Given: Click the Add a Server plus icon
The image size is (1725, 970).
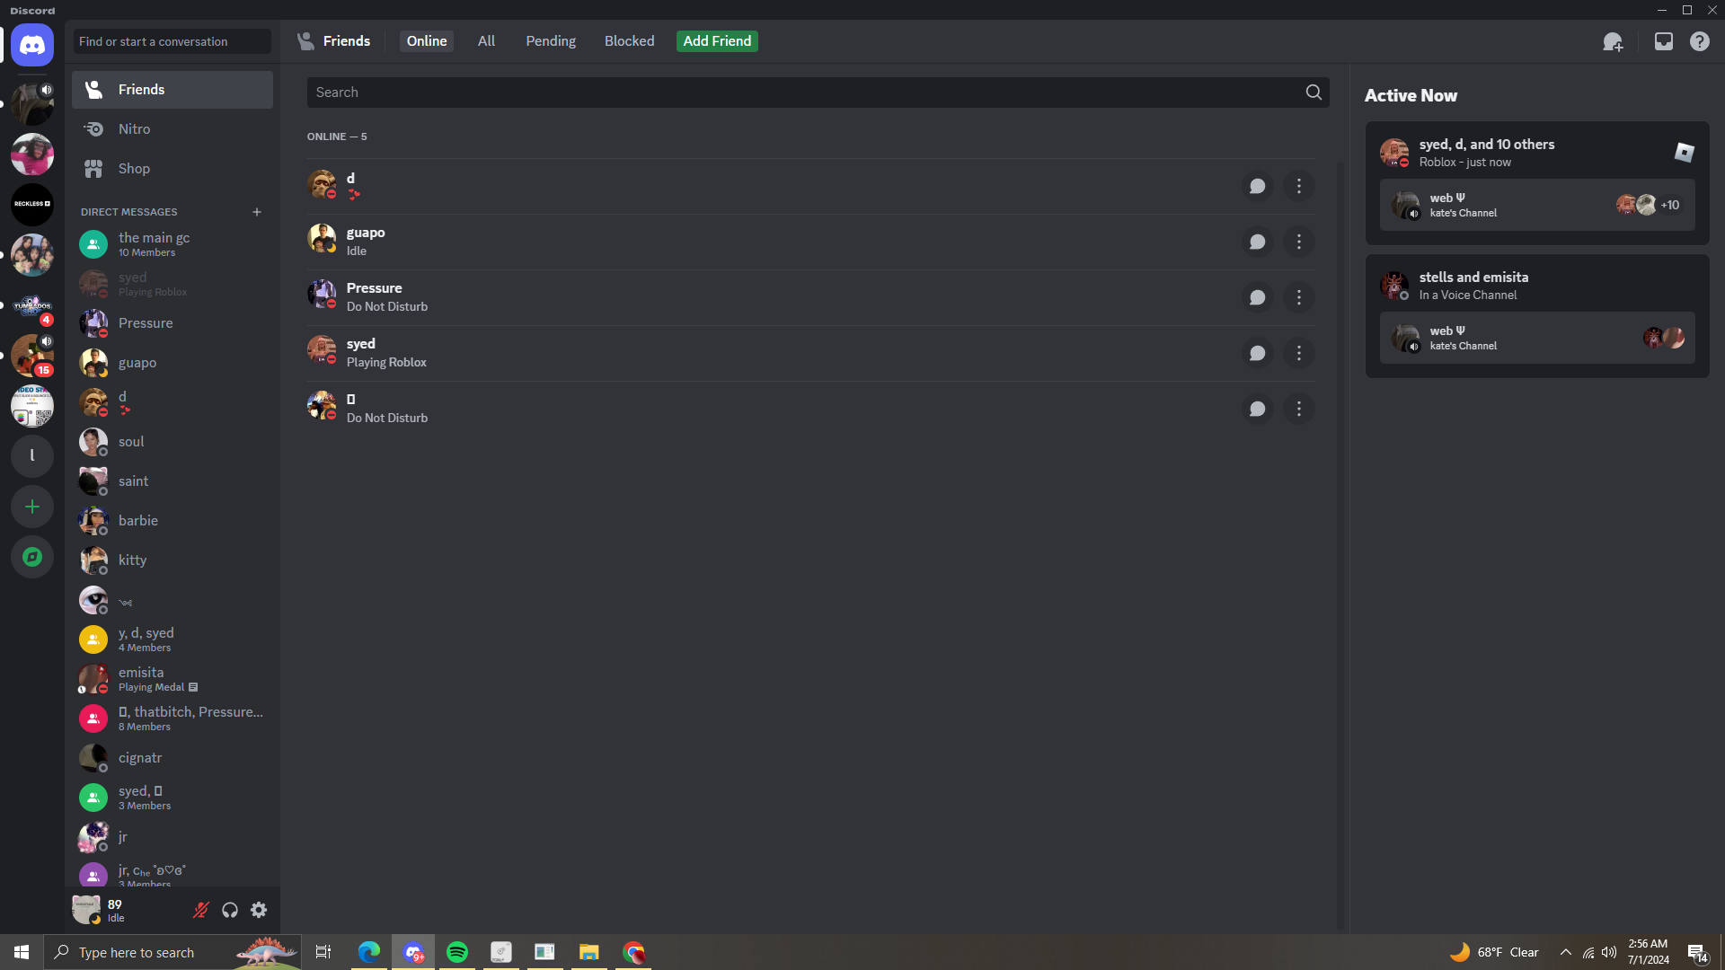Looking at the screenshot, I should coord(32,507).
